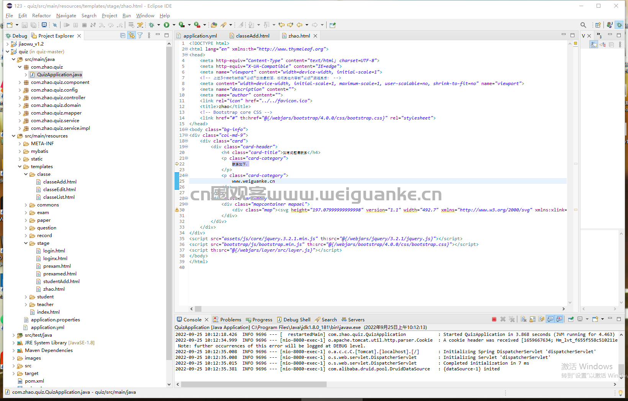Open the Run launch history dropdown
Screen dimensions: 628x401
pos(174,25)
